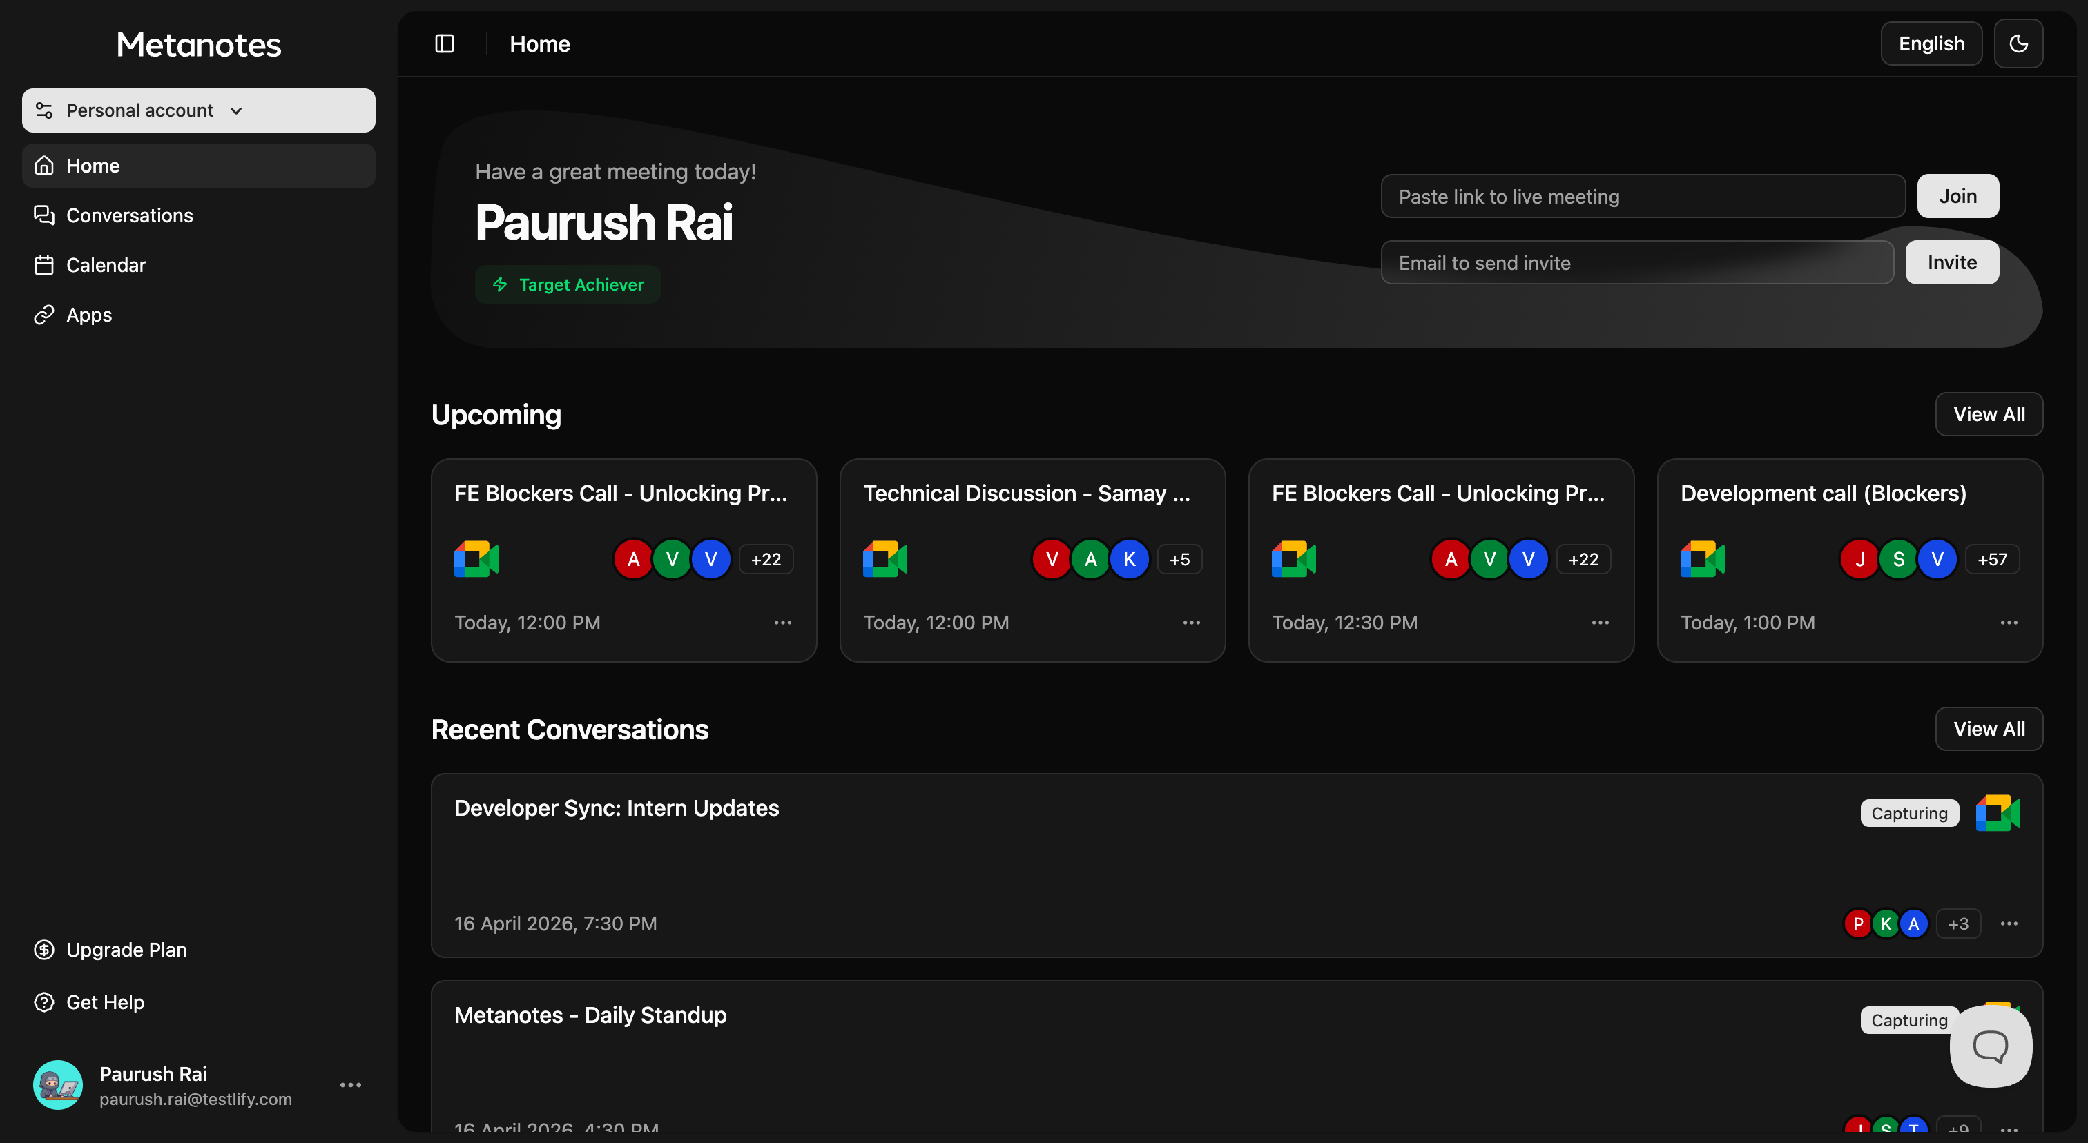Open three-dot menu on Developer Sync conversation

click(x=2009, y=924)
